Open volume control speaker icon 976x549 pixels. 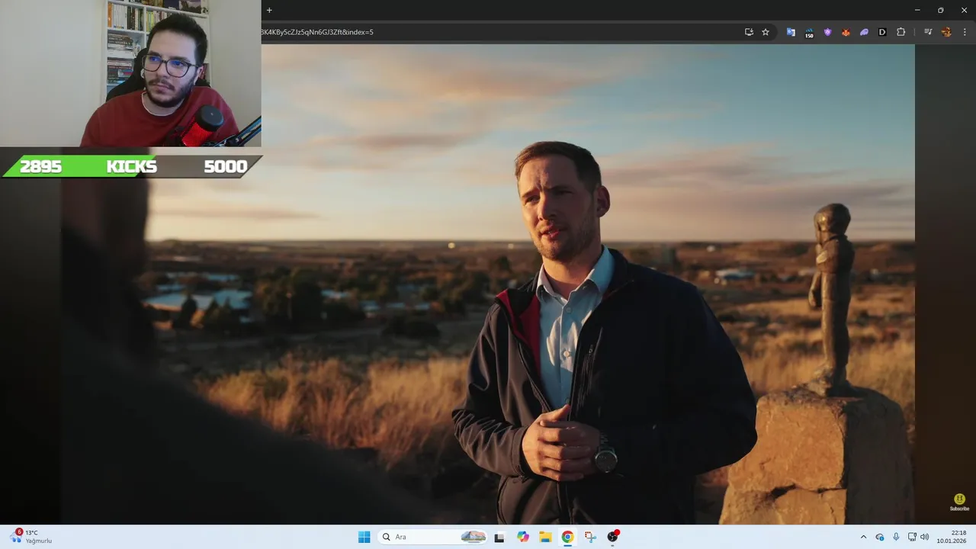(x=925, y=537)
